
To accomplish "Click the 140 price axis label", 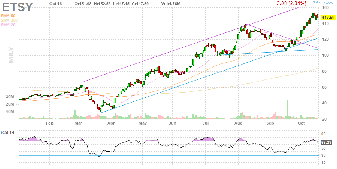I will pos(325,24).
